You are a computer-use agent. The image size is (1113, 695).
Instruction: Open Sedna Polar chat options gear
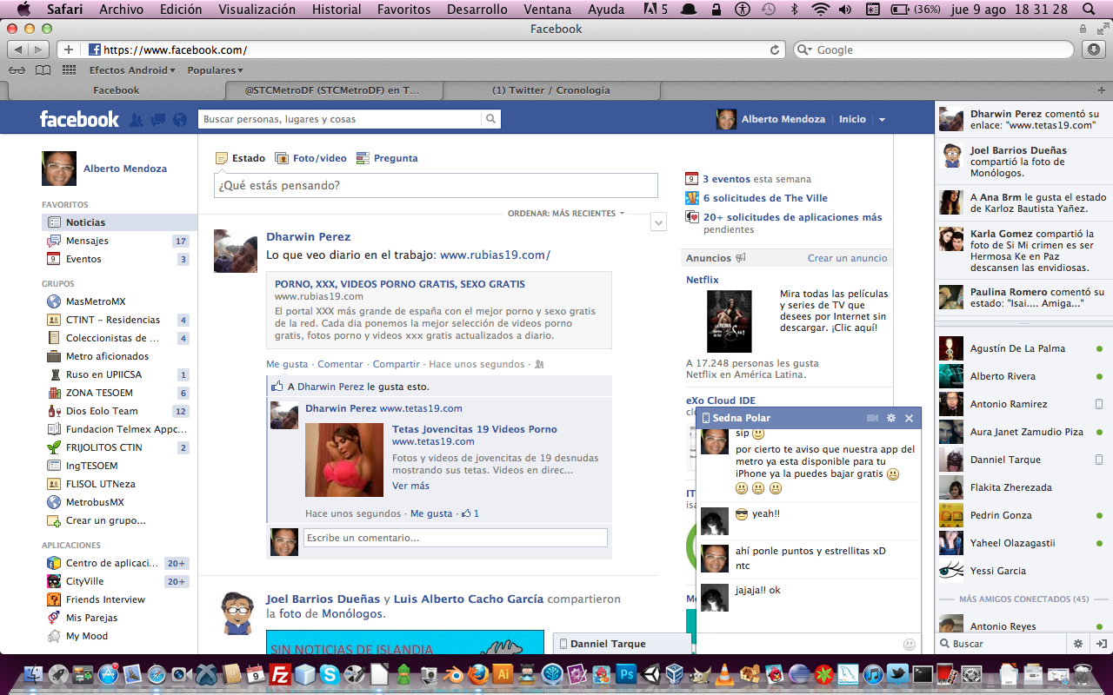point(890,418)
